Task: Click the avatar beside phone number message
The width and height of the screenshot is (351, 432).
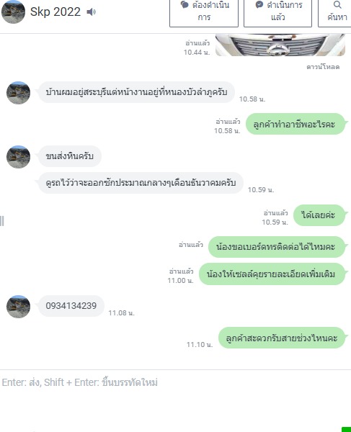Action: 18,307
